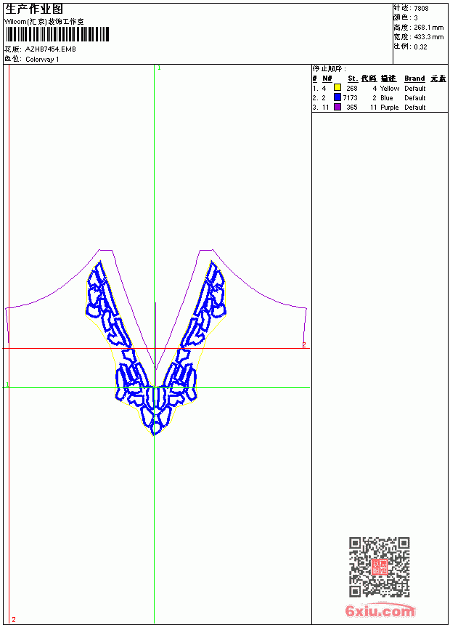450x625 pixels.
Task: Select the blue thread color swatch
Action: (337, 97)
